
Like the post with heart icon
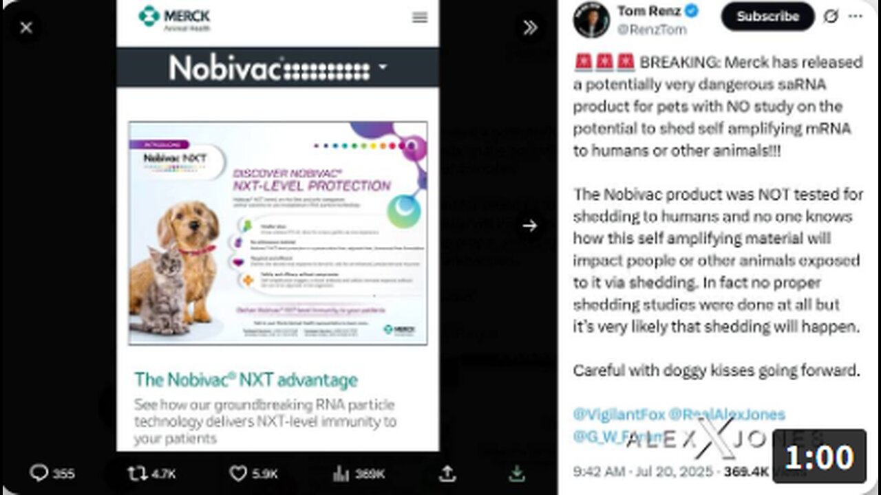click(238, 473)
